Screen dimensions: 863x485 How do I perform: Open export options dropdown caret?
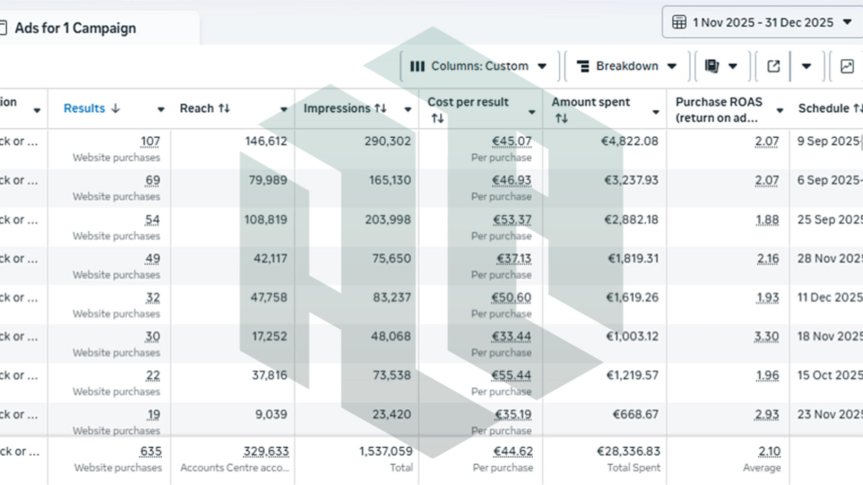point(806,66)
